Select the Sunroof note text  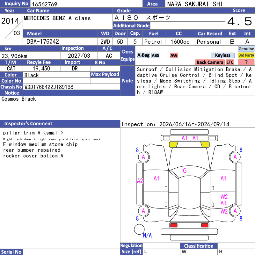147,69
